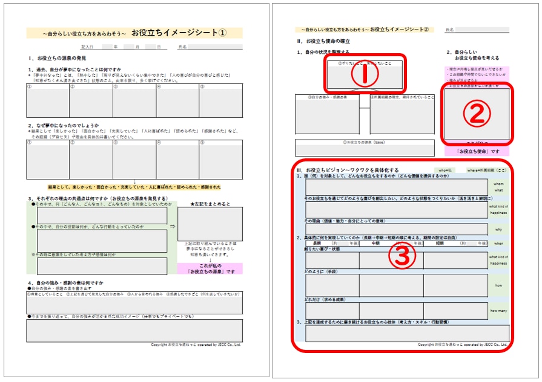This screenshot has width=542, height=382.
Task: Click box ⑤ under 過去、自分が夢中になったこと
Action: point(221,100)
